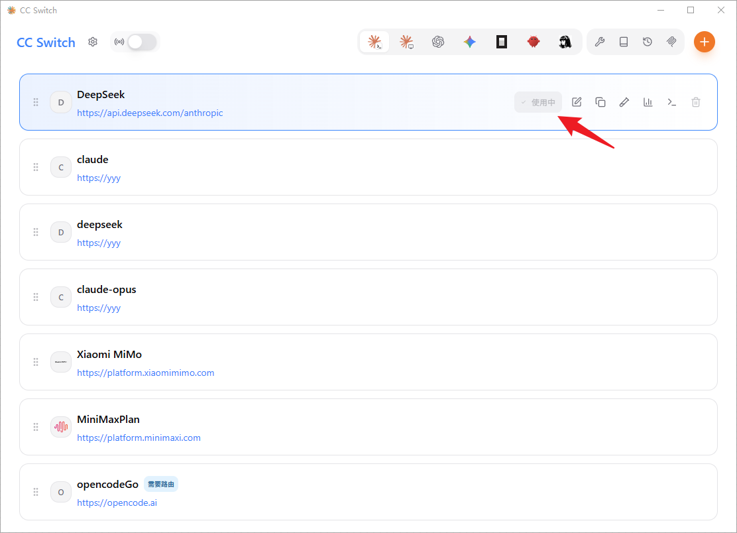
Task: Open https://yyy link under claude-opus
Action: pos(99,308)
